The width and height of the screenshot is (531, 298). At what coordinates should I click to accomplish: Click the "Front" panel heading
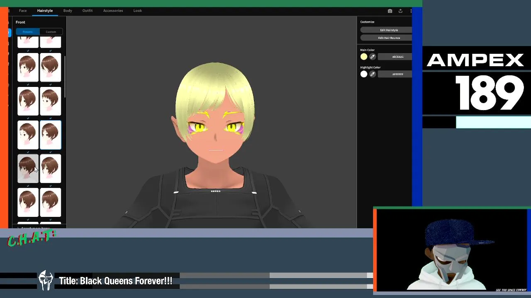tap(20, 22)
